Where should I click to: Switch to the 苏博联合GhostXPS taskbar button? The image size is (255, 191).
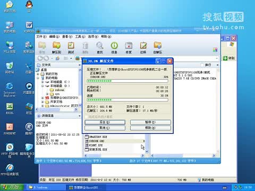[86, 187]
